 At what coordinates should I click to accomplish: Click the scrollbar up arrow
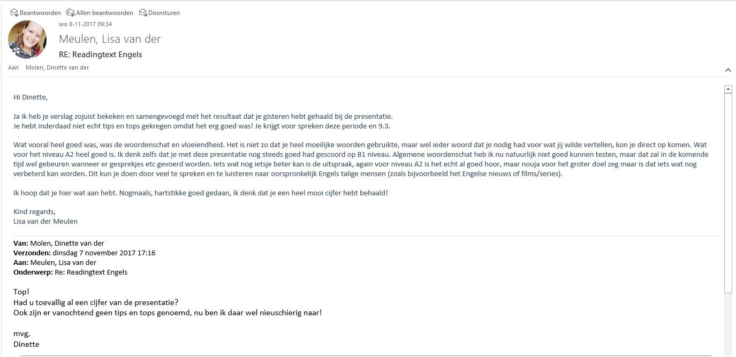click(728, 89)
